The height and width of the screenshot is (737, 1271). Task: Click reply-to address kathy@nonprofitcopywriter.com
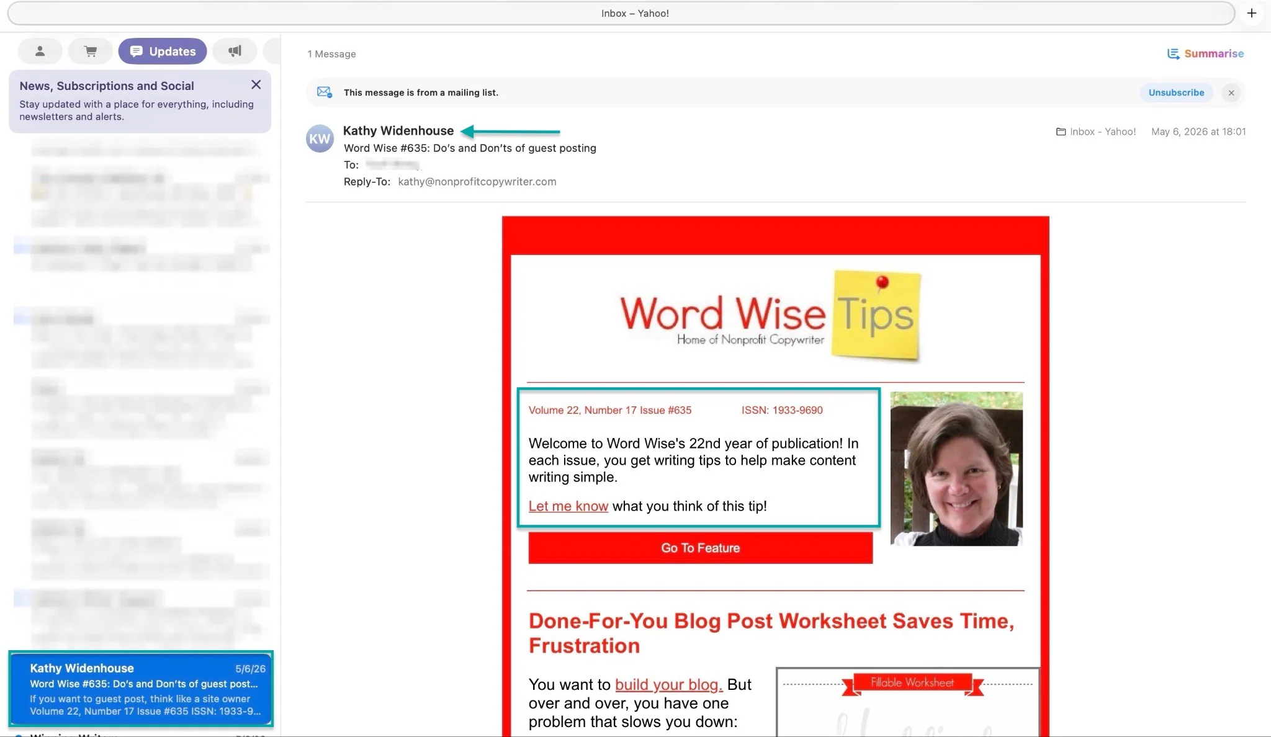(477, 182)
